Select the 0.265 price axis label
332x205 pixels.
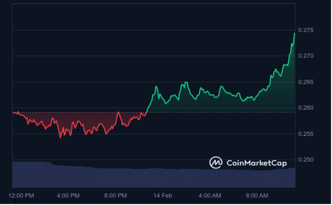(306, 82)
